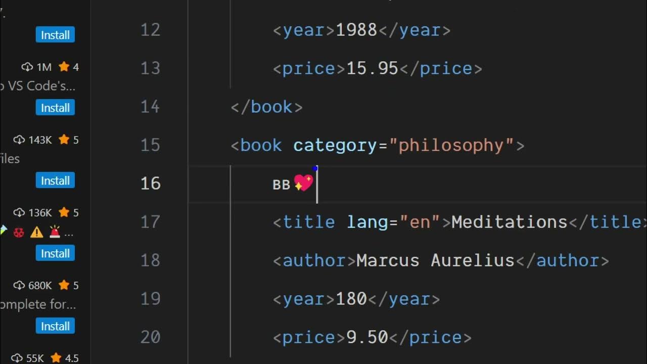Viewport: 647px width, 364px height.
Task: Click the yellow warning triangle emoji
Action: (x=36, y=233)
